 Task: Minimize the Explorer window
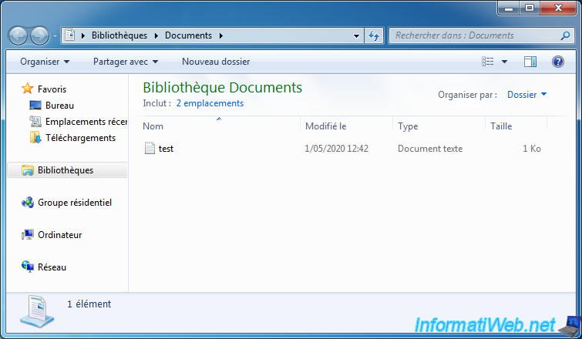[x=508, y=8]
